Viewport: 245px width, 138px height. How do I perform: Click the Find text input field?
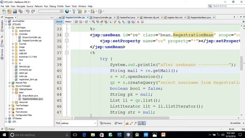[78, 123]
